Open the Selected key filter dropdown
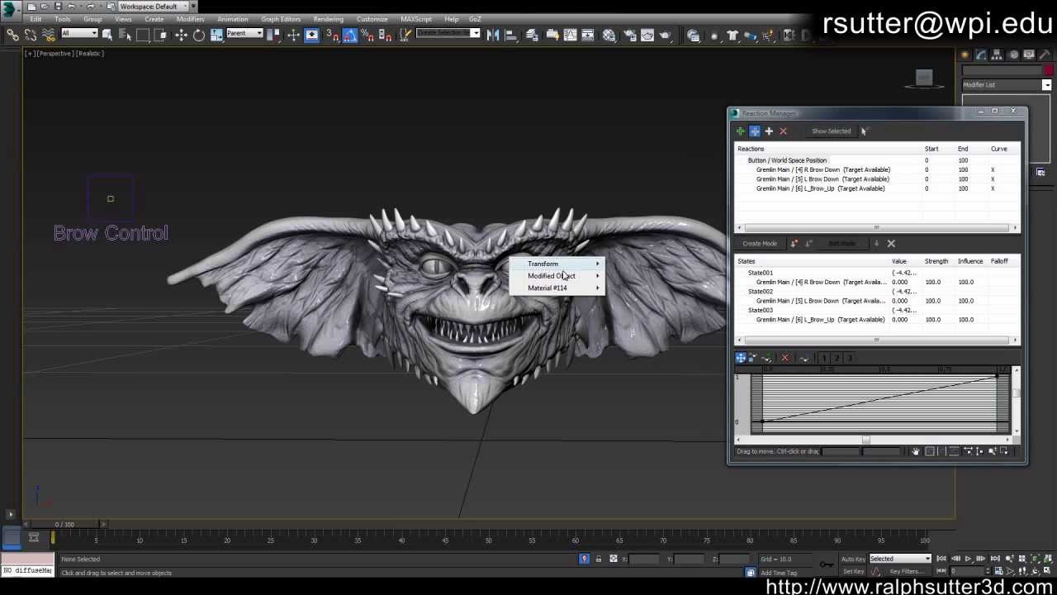This screenshot has height=595, width=1057. [x=900, y=559]
